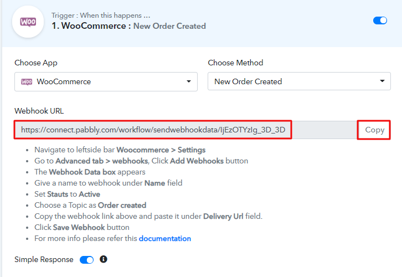The height and width of the screenshot is (277, 402).
Task: Click the trigger title 'WooCommerce : New Order Created'
Action: point(128,26)
